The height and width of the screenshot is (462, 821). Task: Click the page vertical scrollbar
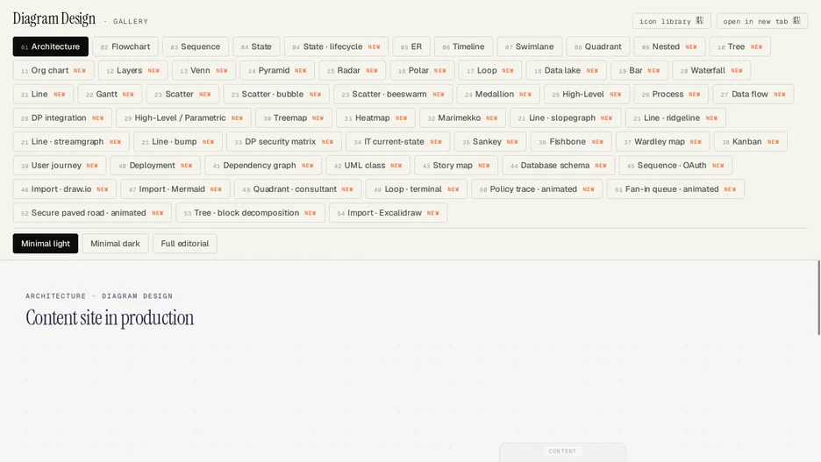pyautogui.click(x=819, y=298)
